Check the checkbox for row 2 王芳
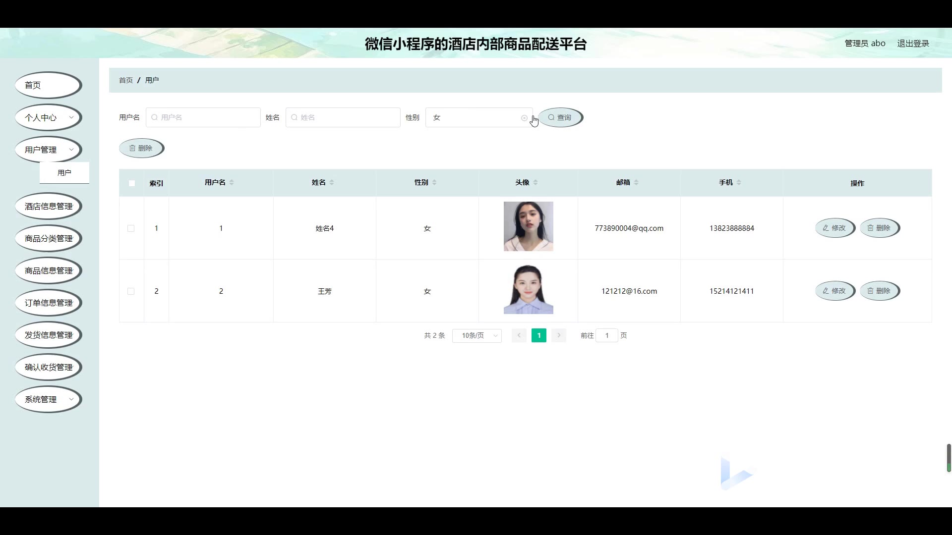This screenshot has width=952, height=535. 131,291
